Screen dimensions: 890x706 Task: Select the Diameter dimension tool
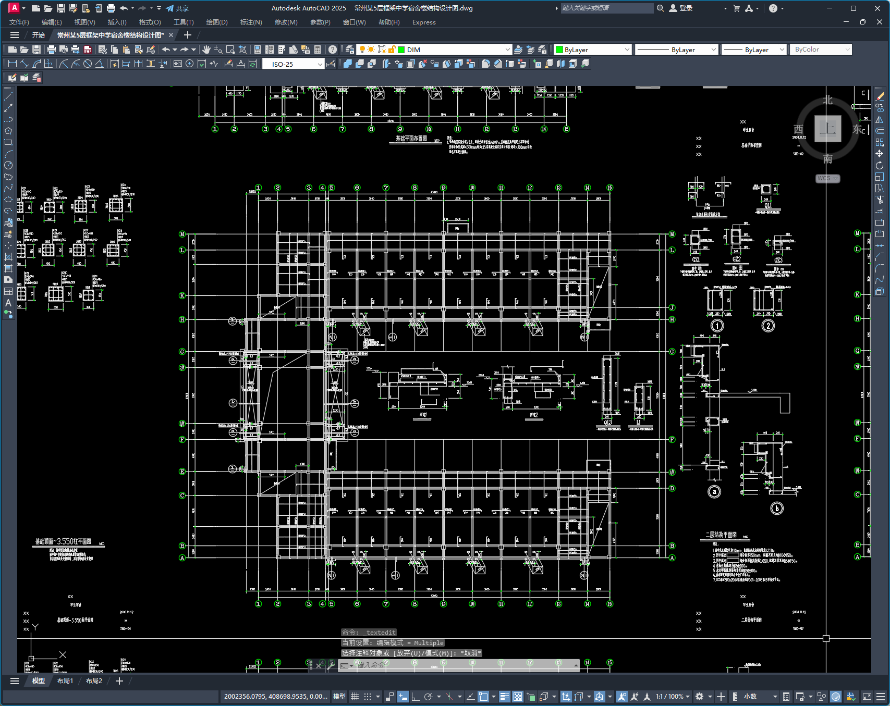coord(88,64)
